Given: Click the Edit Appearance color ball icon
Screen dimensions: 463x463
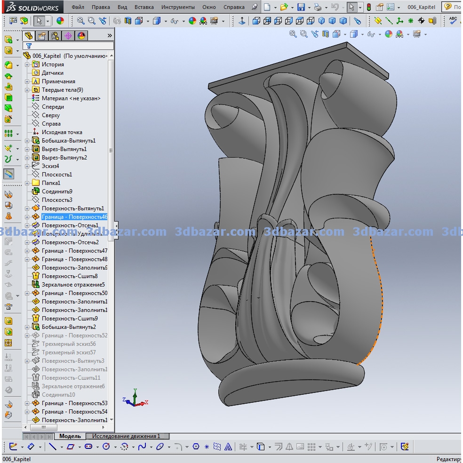Looking at the screenshot, I should 60,21.
